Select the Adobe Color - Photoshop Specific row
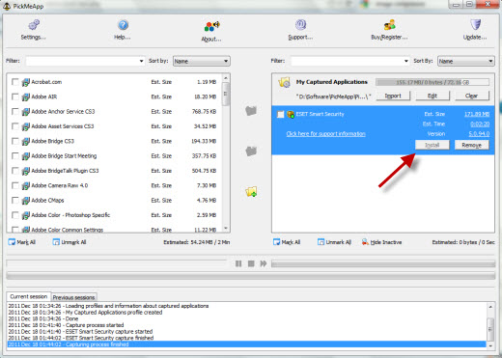The height and width of the screenshot is (358, 502). tap(115, 215)
